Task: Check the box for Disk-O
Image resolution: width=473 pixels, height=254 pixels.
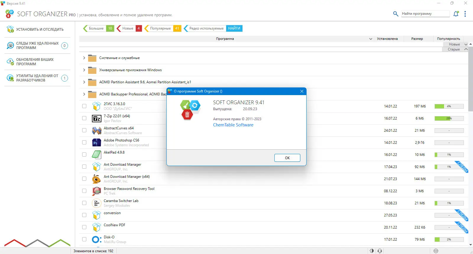Action: [x=84, y=239]
